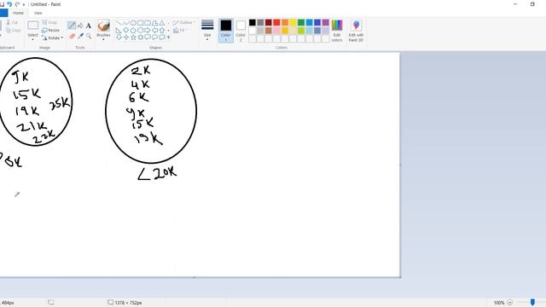The image size is (546, 307).
Task: Click the Undo arrow in title bar
Action: (x=9, y=4)
